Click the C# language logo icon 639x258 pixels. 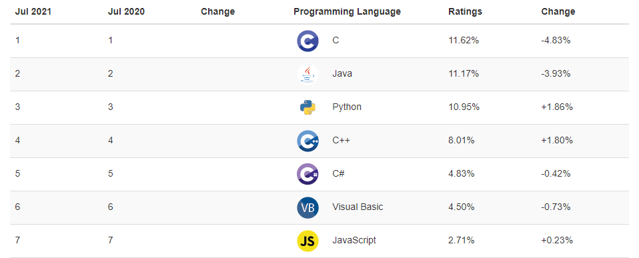pyautogui.click(x=307, y=174)
